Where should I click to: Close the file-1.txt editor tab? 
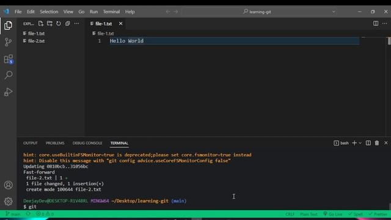(121, 23)
